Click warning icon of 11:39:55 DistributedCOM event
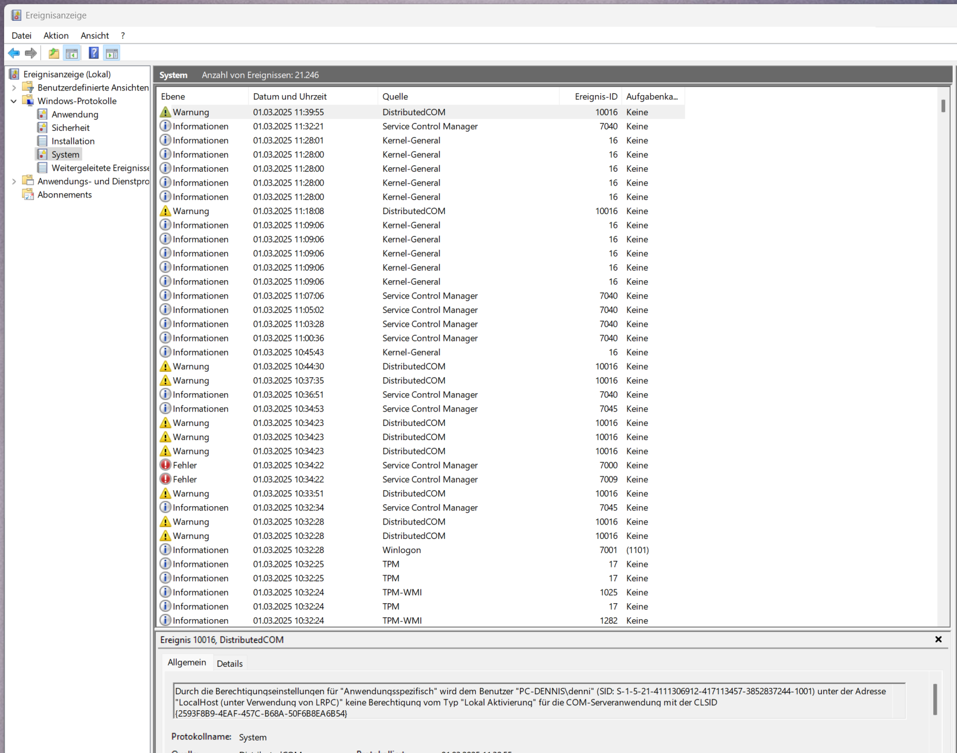This screenshot has height=753, width=957. [x=165, y=112]
